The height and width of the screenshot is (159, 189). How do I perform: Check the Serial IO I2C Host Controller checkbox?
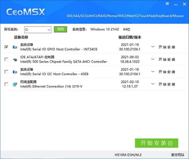tap(6, 72)
